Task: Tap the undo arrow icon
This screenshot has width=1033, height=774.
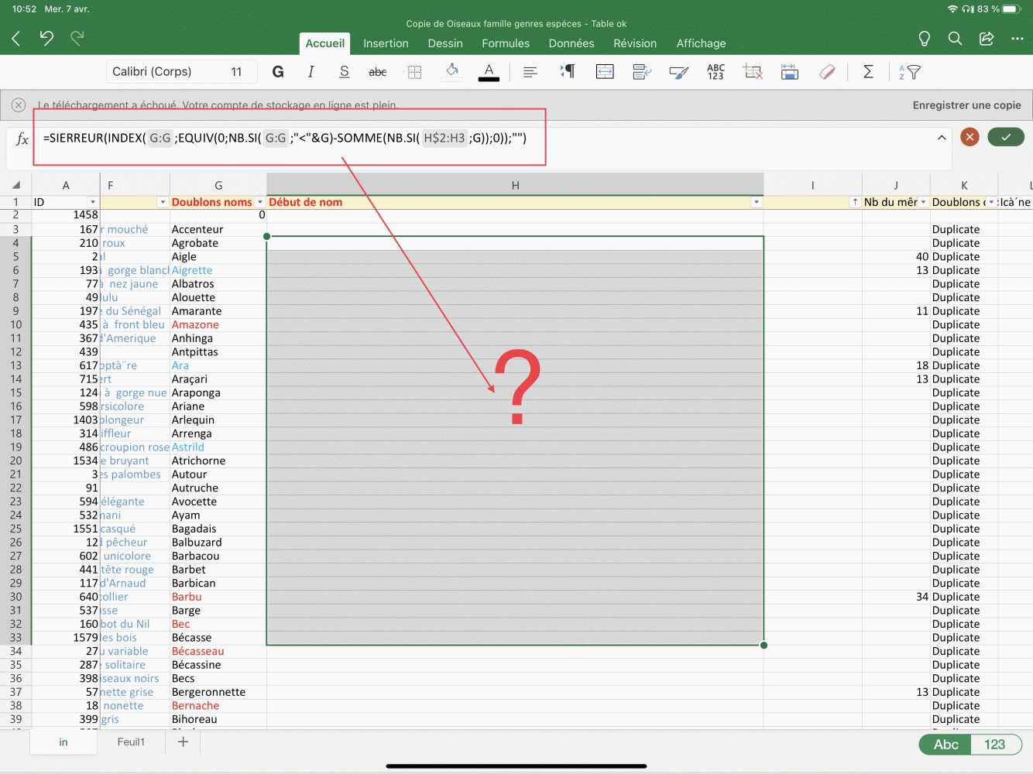Action: [x=46, y=38]
